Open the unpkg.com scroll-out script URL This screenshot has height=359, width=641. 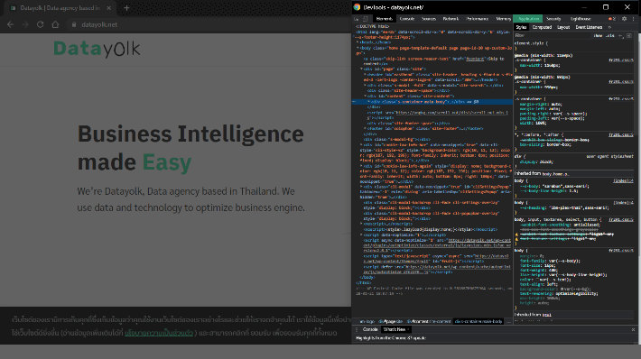tap(451, 113)
